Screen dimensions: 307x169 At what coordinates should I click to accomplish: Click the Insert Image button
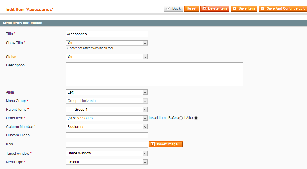(166, 145)
